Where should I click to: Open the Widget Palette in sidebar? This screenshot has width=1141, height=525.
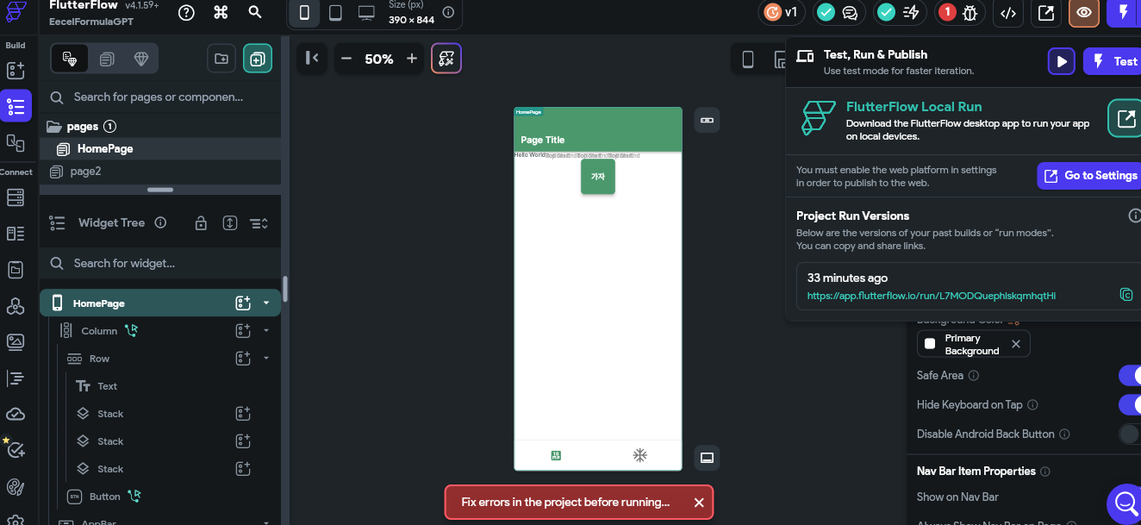click(16, 71)
